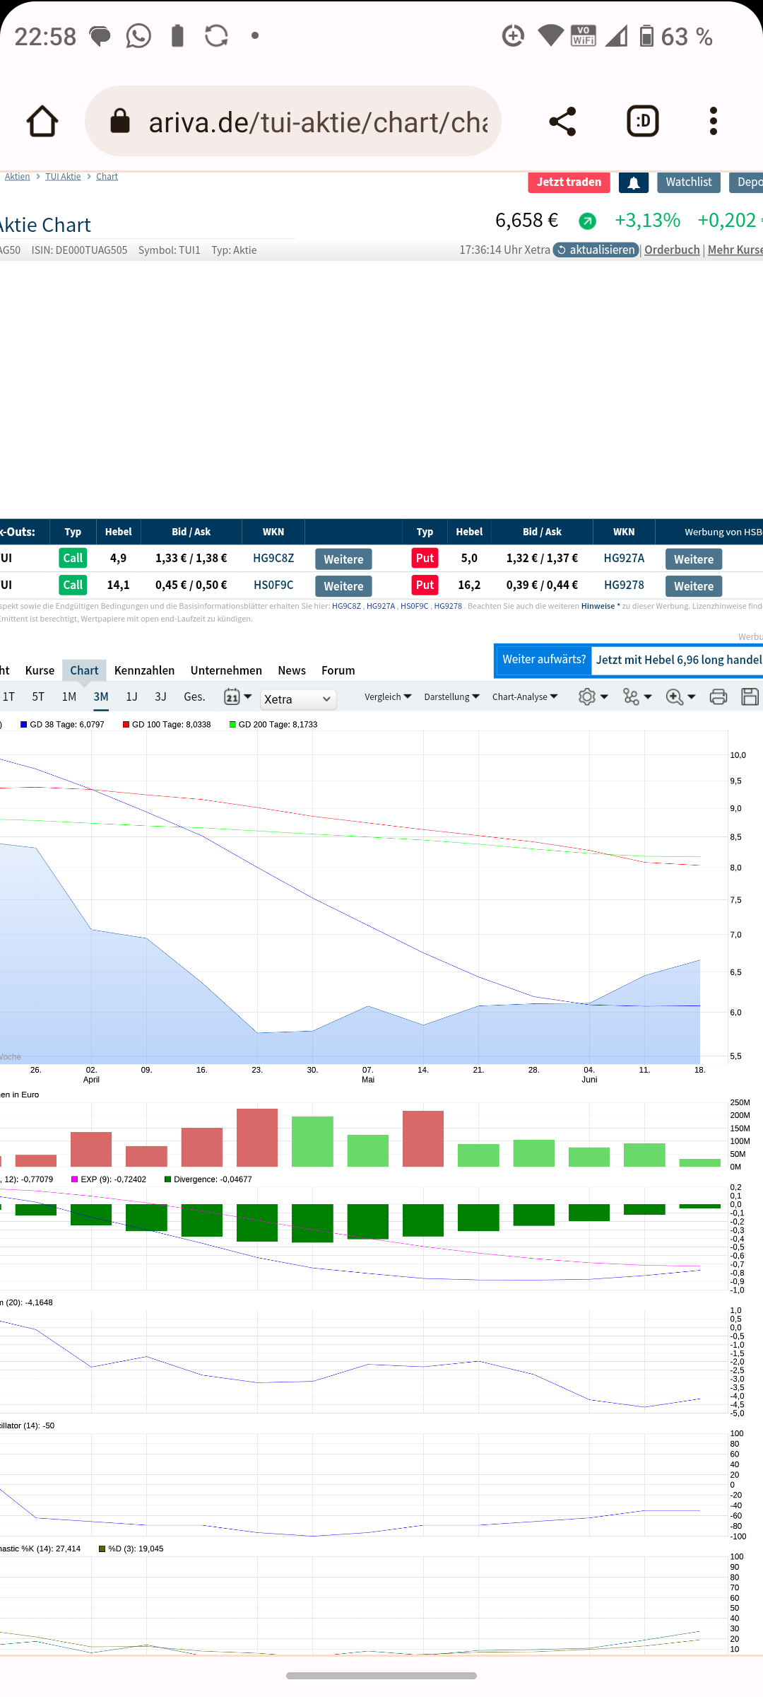This screenshot has height=1697, width=763.
Task: Open WKN HG9278 put link
Action: coord(624,585)
